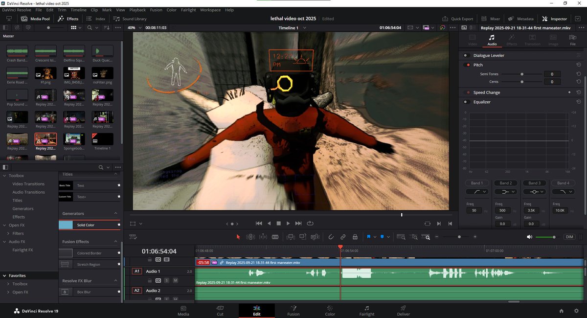Viewport: 587px width, 318px height.
Task: Click the Overwrite Clip toolbar icon
Action: pyautogui.click(x=303, y=237)
